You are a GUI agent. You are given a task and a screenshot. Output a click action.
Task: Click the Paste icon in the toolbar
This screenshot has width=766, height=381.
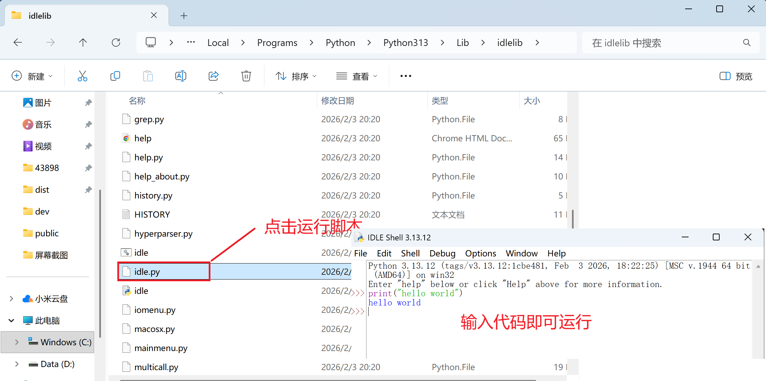148,76
